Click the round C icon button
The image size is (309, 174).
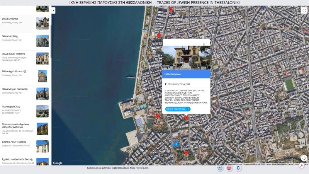pyautogui.click(x=238, y=168)
